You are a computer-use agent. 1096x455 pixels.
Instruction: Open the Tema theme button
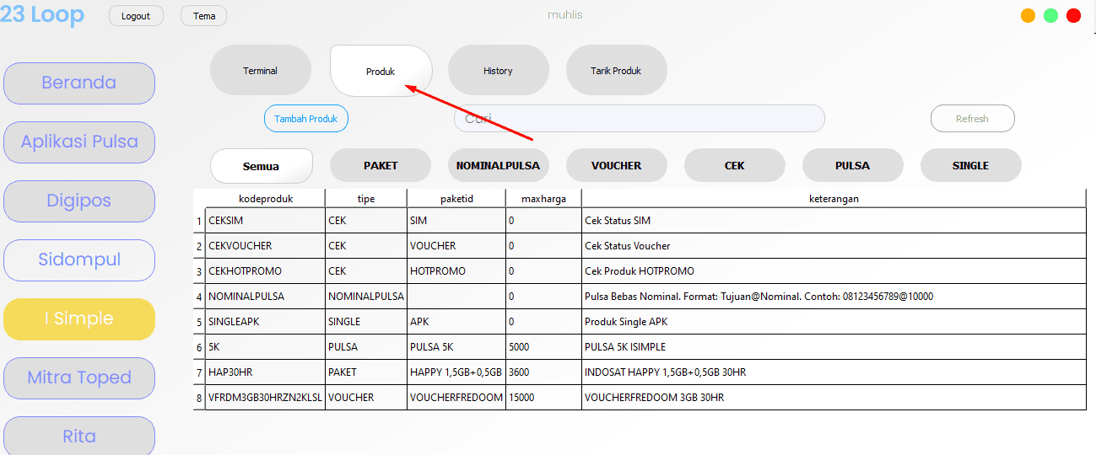pyautogui.click(x=204, y=16)
